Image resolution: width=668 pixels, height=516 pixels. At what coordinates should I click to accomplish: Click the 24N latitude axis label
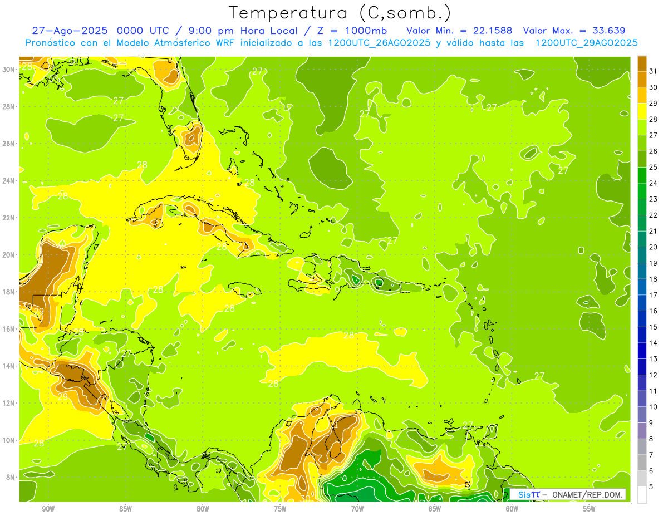coord(8,181)
